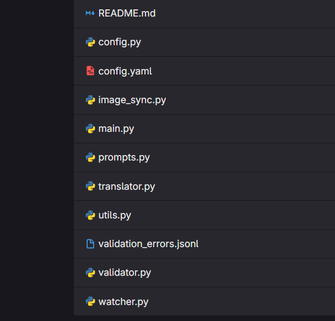335x321 pixels.
Task: Click the Python icon next to watcher.py
Action: pyautogui.click(x=90, y=301)
